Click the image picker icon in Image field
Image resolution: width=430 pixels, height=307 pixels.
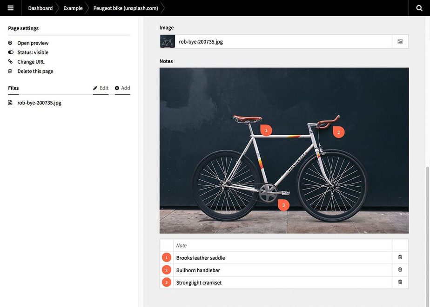click(x=400, y=41)
